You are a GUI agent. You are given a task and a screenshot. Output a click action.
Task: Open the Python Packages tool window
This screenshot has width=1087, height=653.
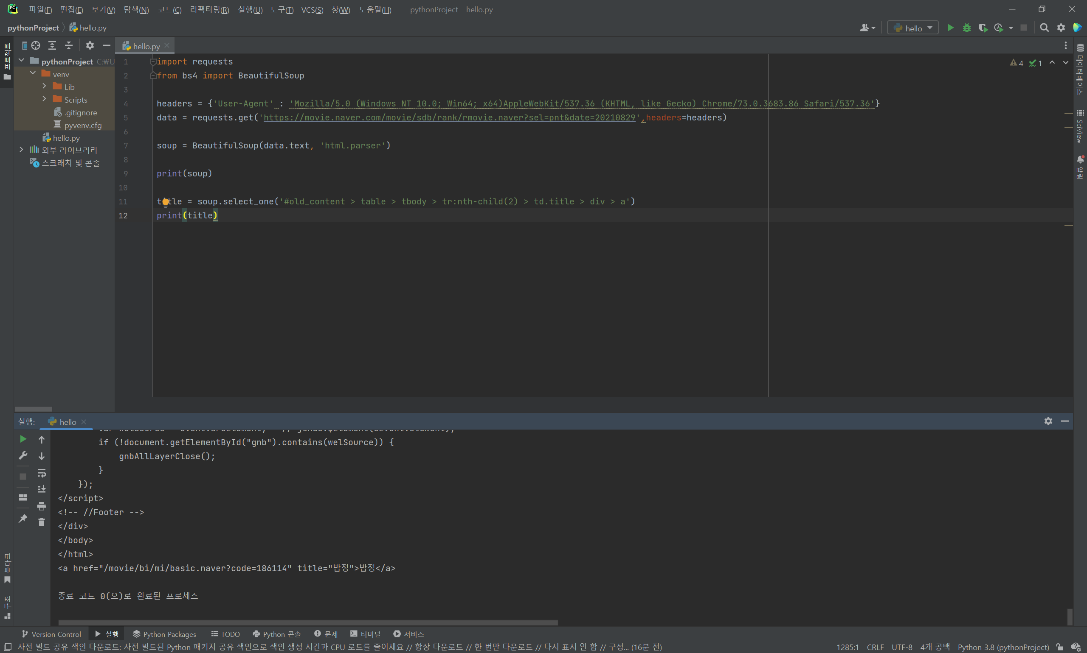point(164,634)
